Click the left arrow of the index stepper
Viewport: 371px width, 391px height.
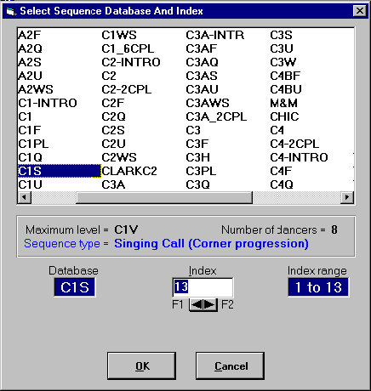click(x=197, y=304)
